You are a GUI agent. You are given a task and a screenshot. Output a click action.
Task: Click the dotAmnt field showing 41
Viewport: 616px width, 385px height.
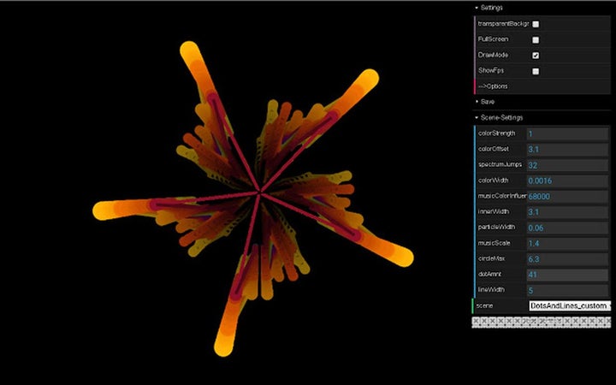566,274
